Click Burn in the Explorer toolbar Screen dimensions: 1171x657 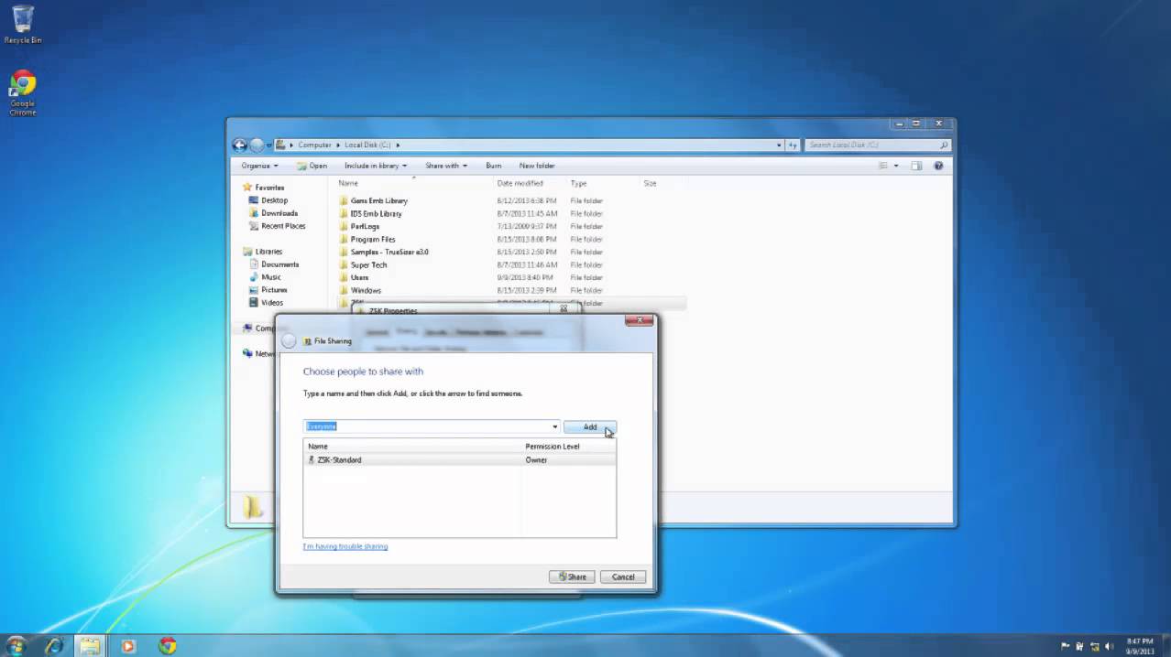(x=494, y=166)
